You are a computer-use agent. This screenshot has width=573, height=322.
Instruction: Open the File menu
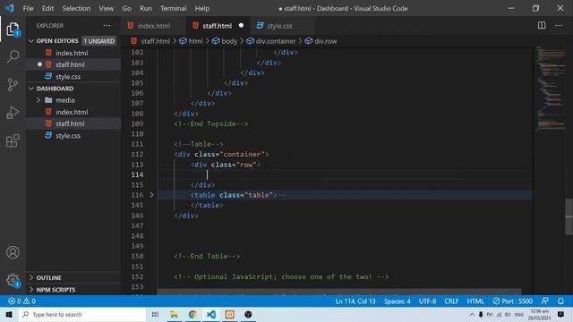(28, 8)
